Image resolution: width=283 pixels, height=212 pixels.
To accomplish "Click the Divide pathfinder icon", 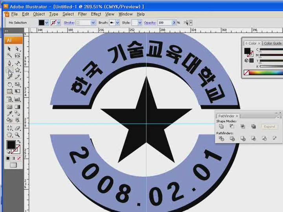I will tap(221, 139).
